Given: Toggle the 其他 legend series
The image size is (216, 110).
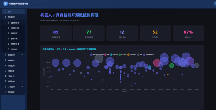Looking at the screenshot, I should (140, 54).
